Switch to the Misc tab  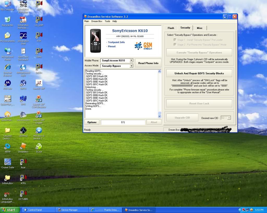coord(199,28)
